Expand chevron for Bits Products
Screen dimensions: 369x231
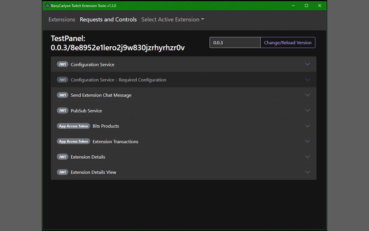307,126
